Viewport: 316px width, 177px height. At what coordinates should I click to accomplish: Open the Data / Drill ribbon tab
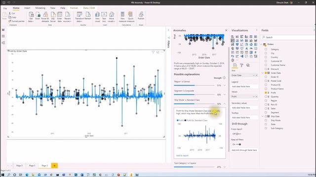(x=89, y=8)
